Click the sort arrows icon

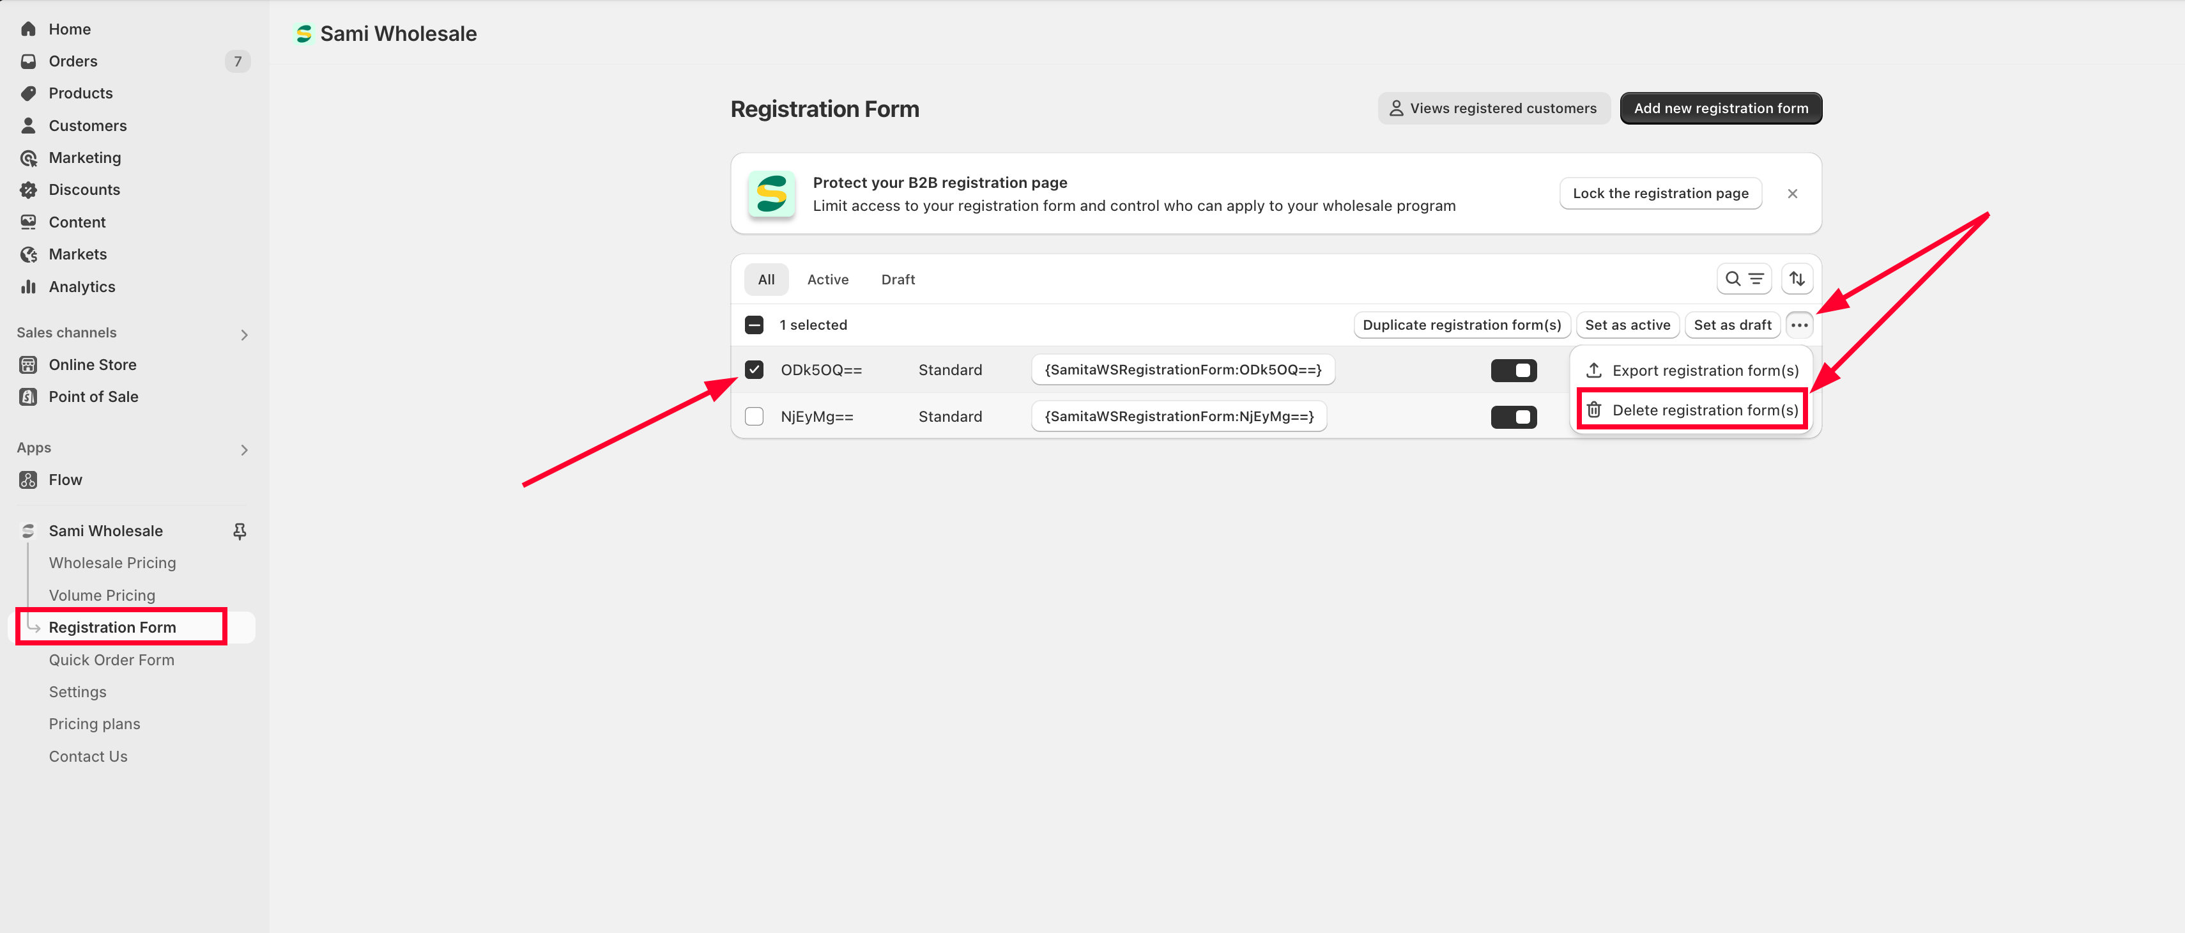point(1797,279)
